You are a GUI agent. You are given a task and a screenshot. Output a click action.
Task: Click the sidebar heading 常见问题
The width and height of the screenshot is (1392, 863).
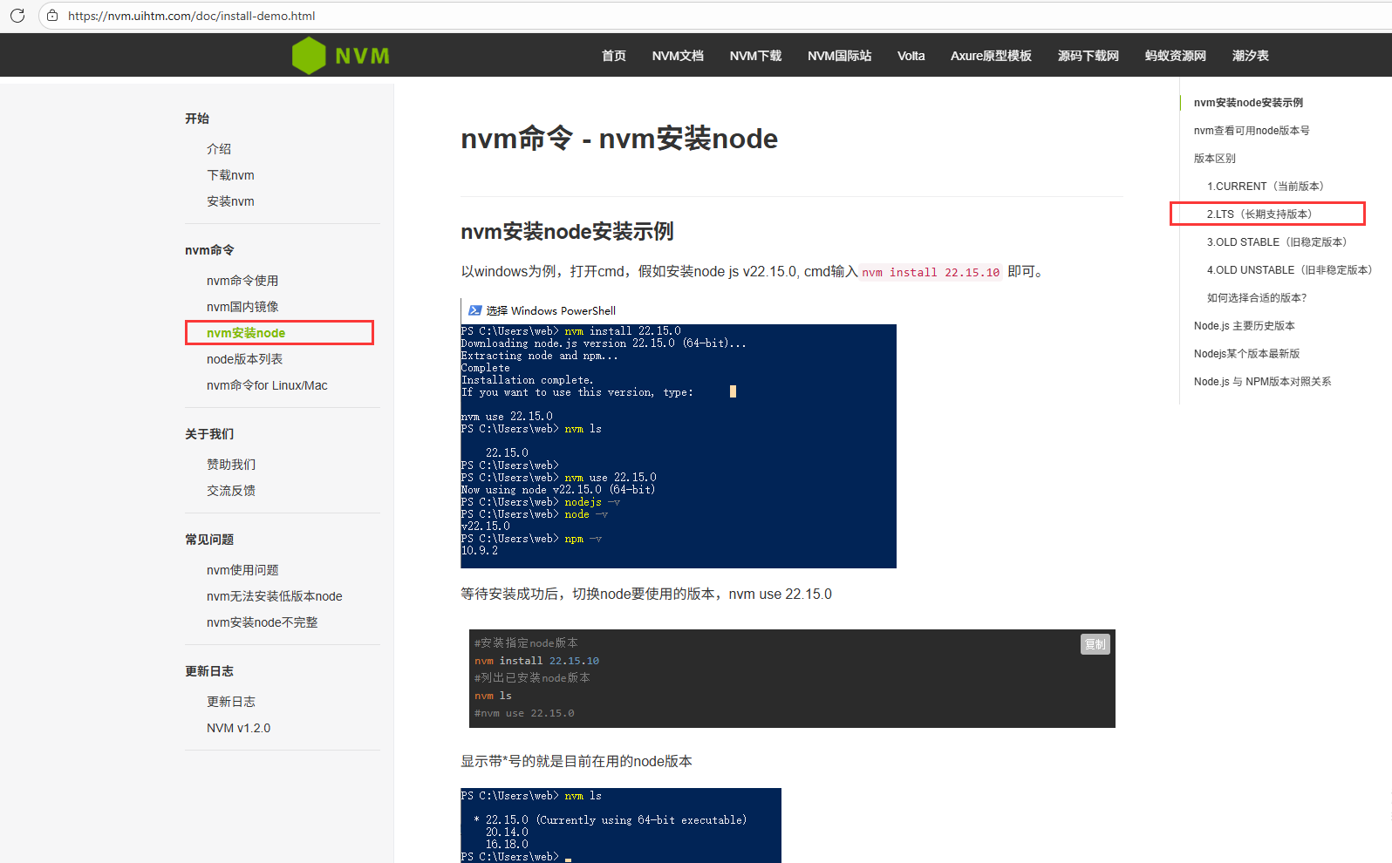click(x=209, y=540)
